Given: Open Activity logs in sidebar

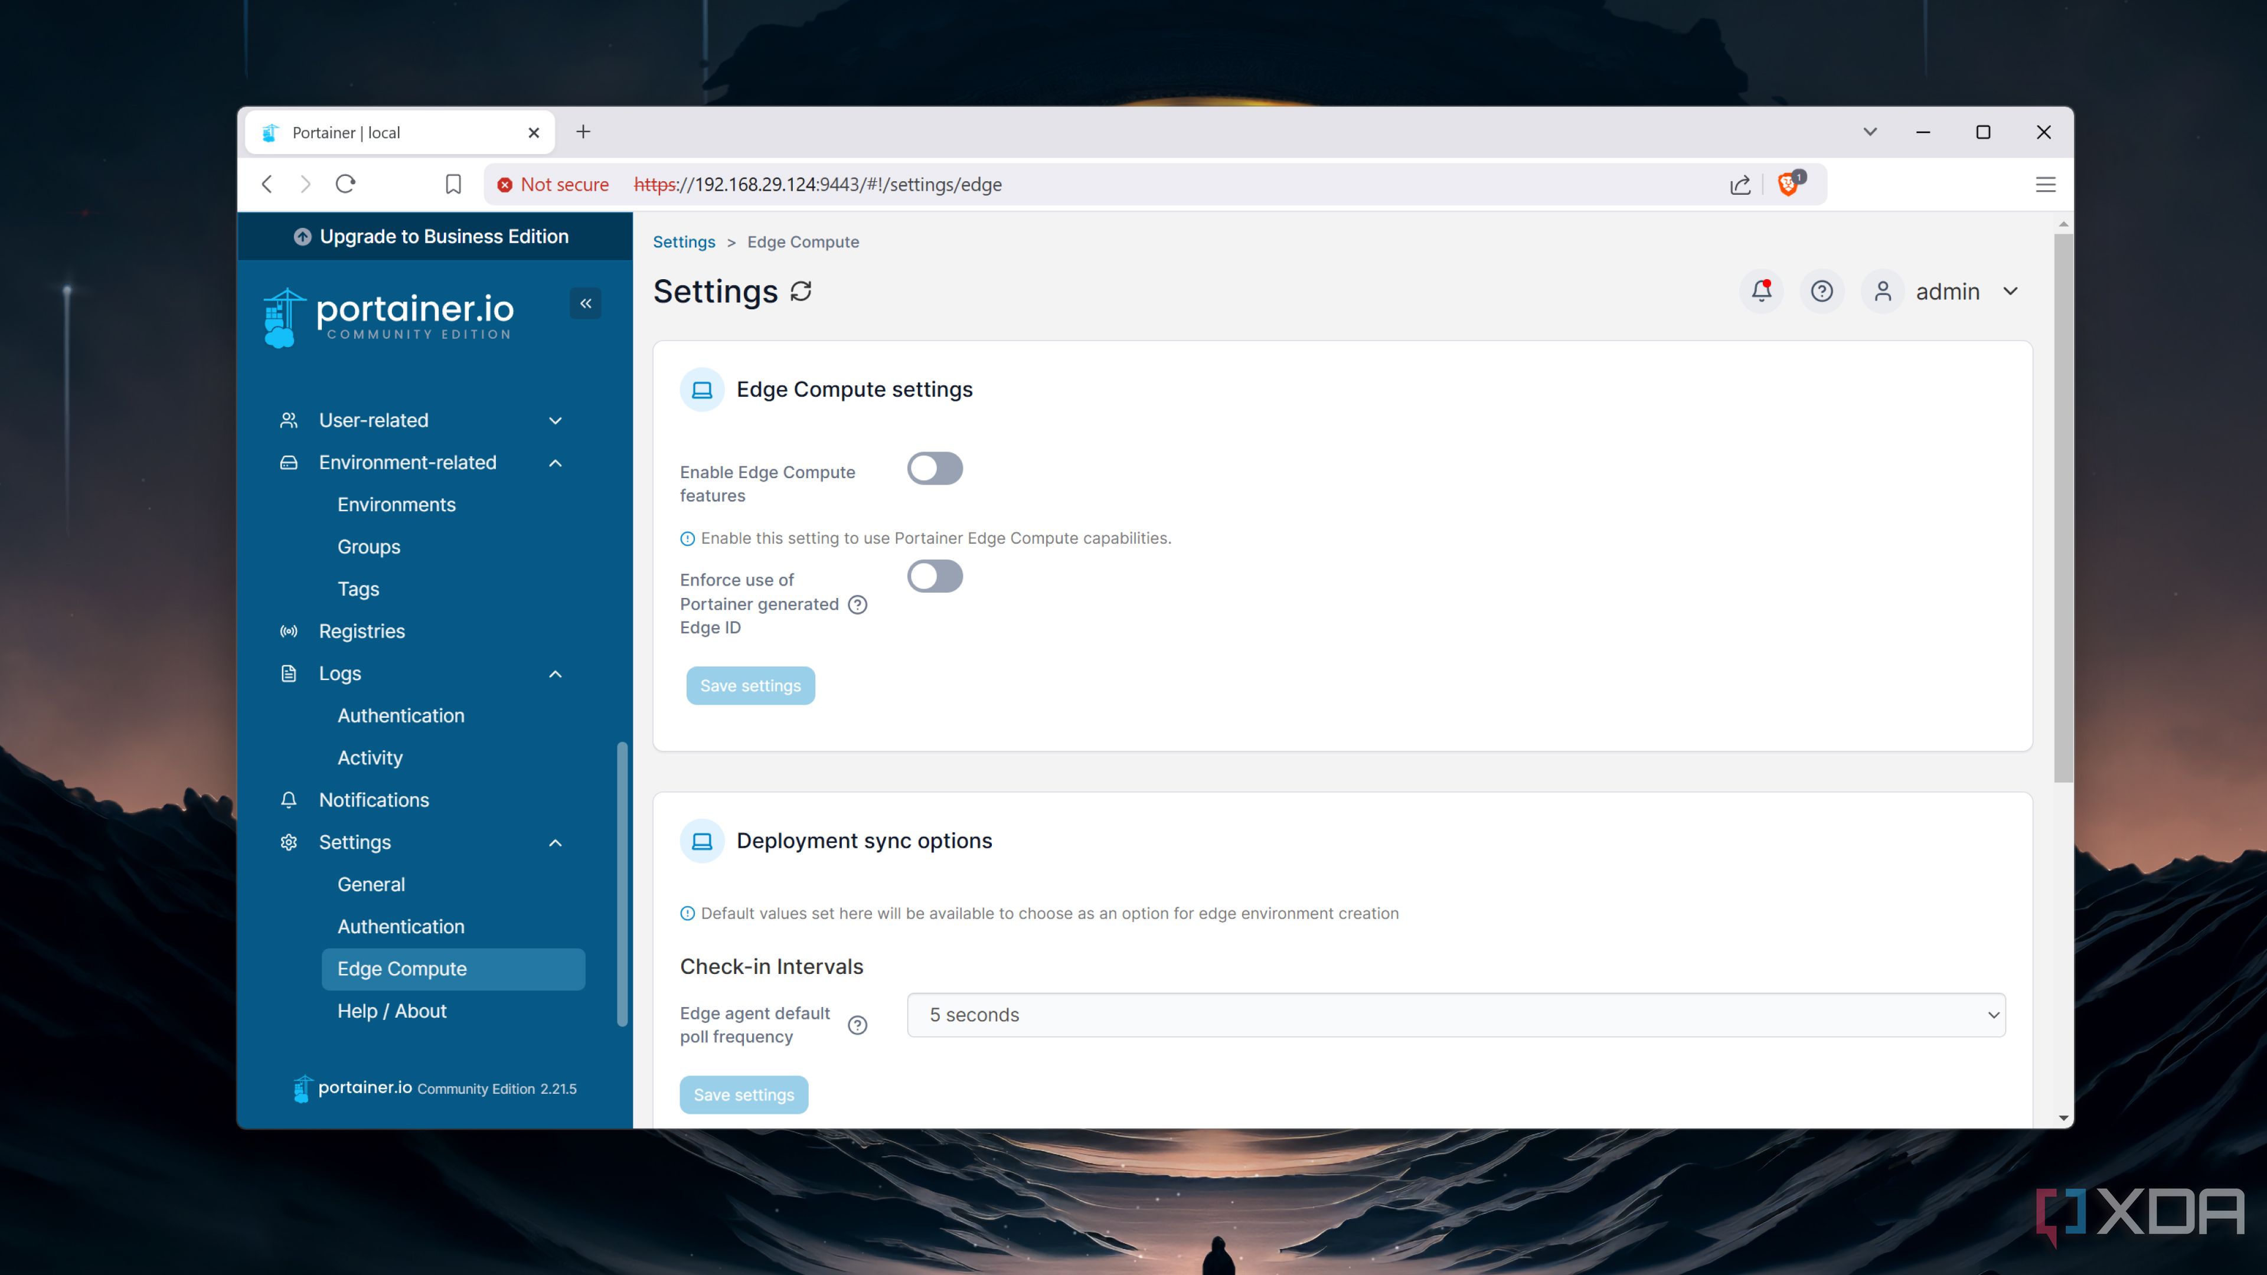Looking at the screenshot, I should [x=370, y=757].
